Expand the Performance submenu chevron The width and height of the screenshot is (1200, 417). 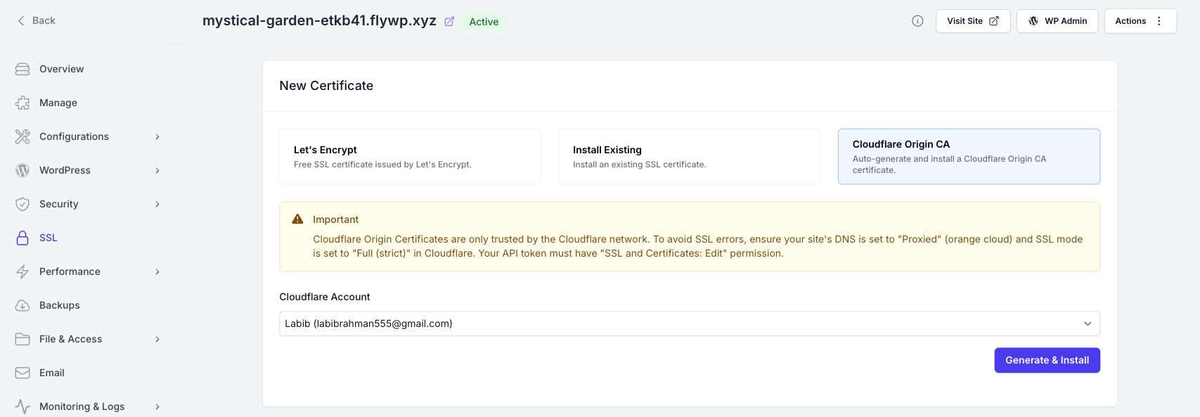click(157, 271)
